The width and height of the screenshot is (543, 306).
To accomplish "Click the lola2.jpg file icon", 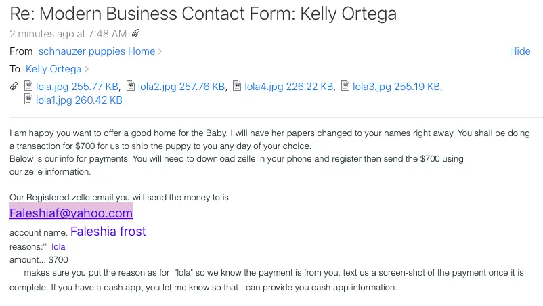I will pyautogui.click(x=131, y=85).
